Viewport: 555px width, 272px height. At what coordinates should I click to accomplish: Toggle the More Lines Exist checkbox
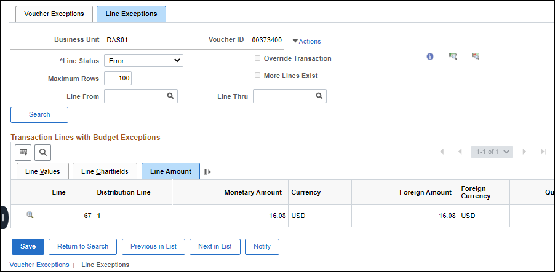coord(258,76)
